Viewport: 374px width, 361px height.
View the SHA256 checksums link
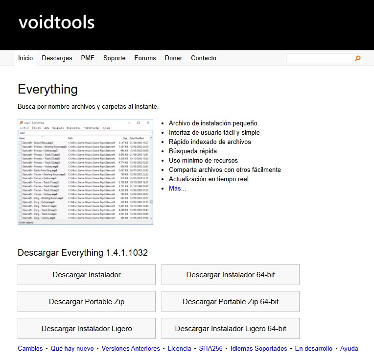pos(210,348)
